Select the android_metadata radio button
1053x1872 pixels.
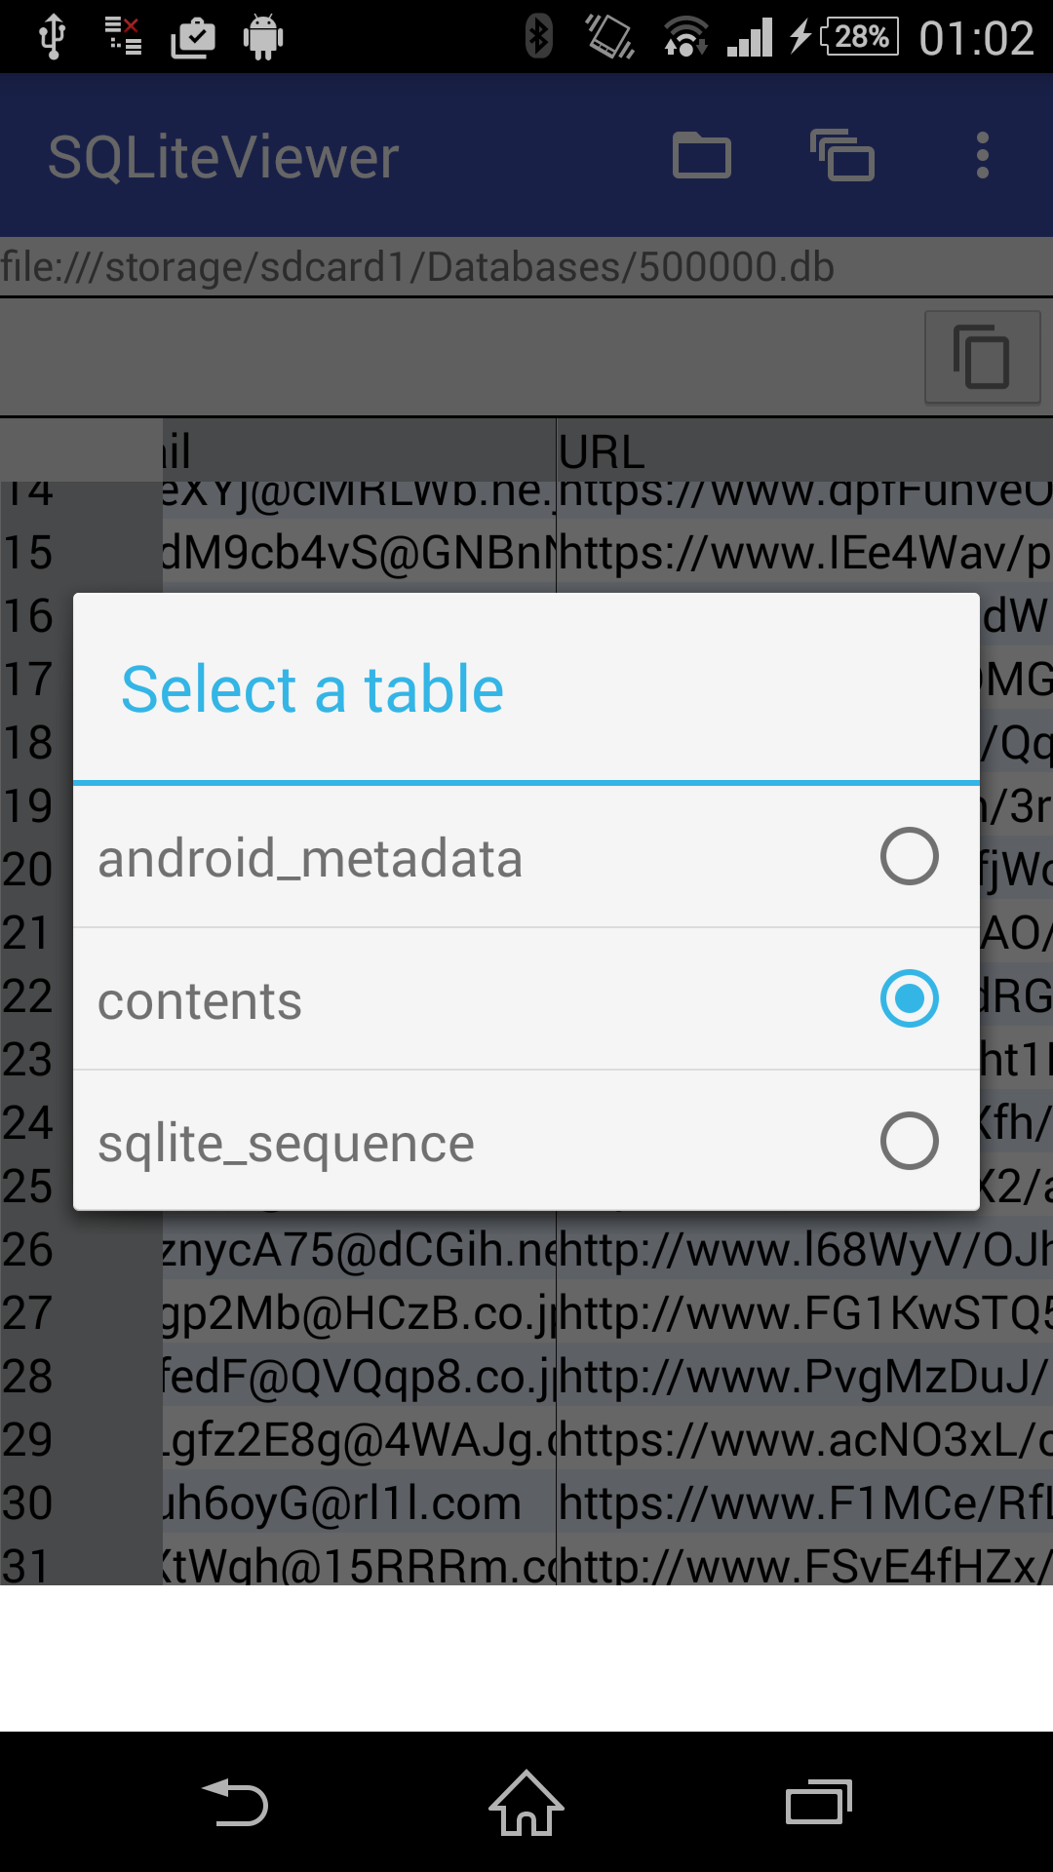pos(909,856)
